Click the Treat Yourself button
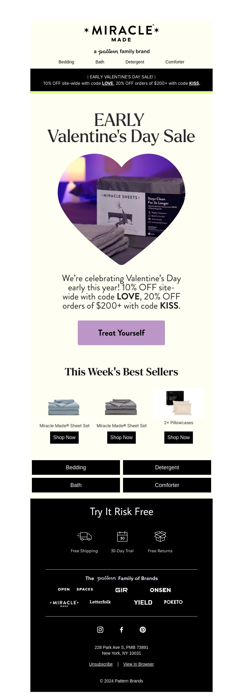The width and height of the screenshot is (243, 698). [121, 333]
